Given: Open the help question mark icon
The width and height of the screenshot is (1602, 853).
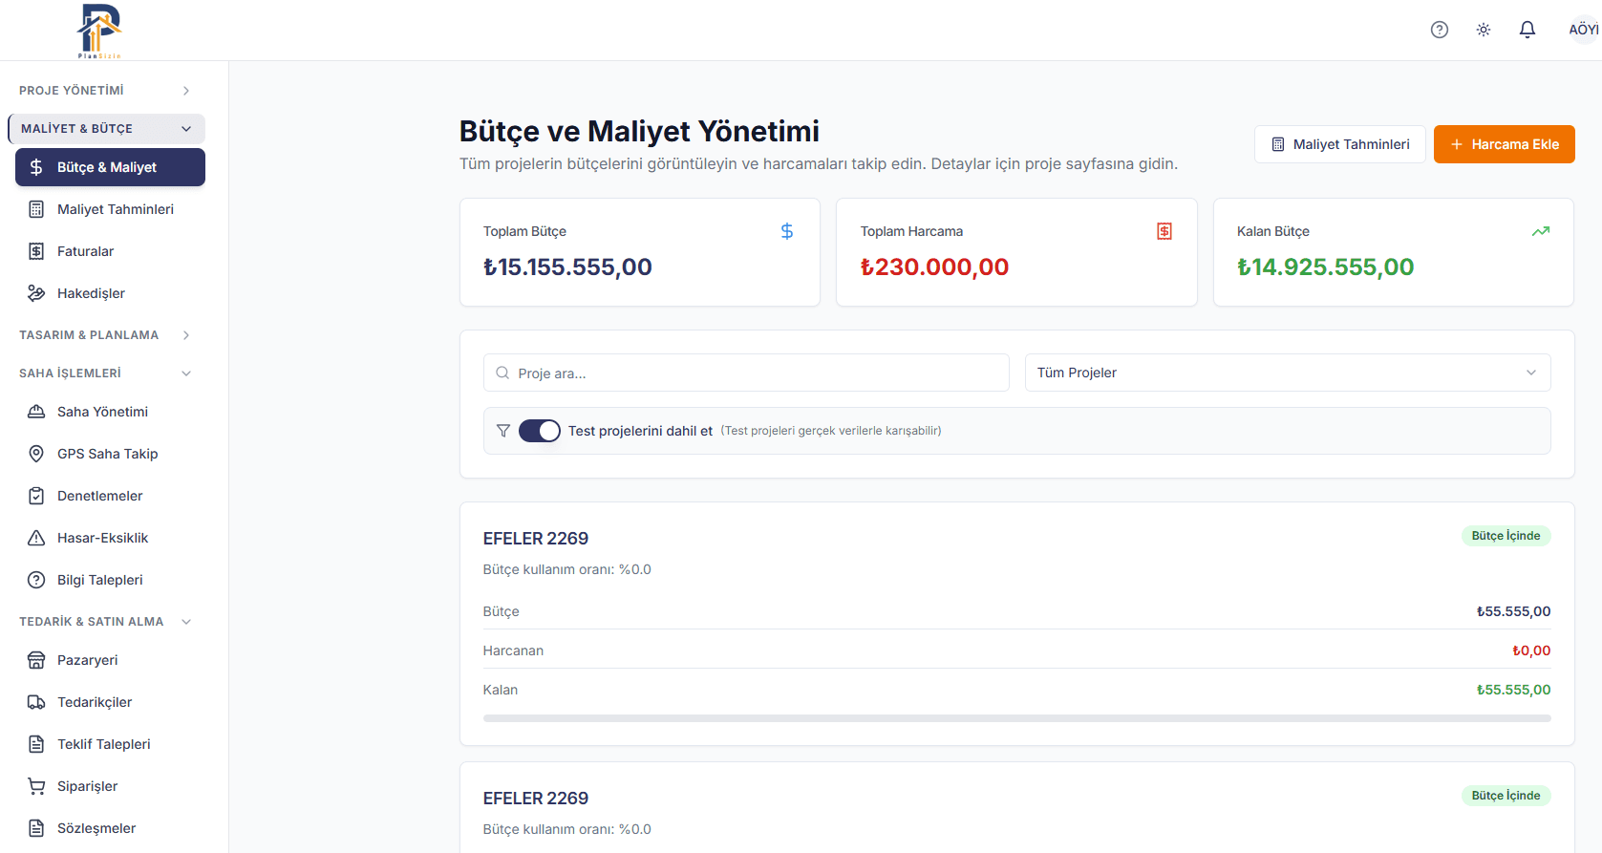Looking at the screenshot, I should pos(1440,30).
